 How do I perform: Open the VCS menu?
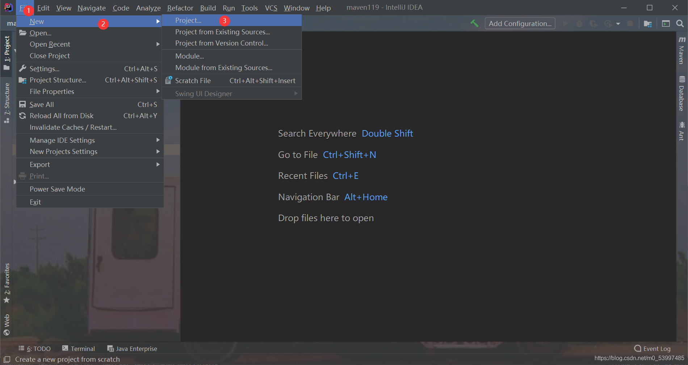271,8
